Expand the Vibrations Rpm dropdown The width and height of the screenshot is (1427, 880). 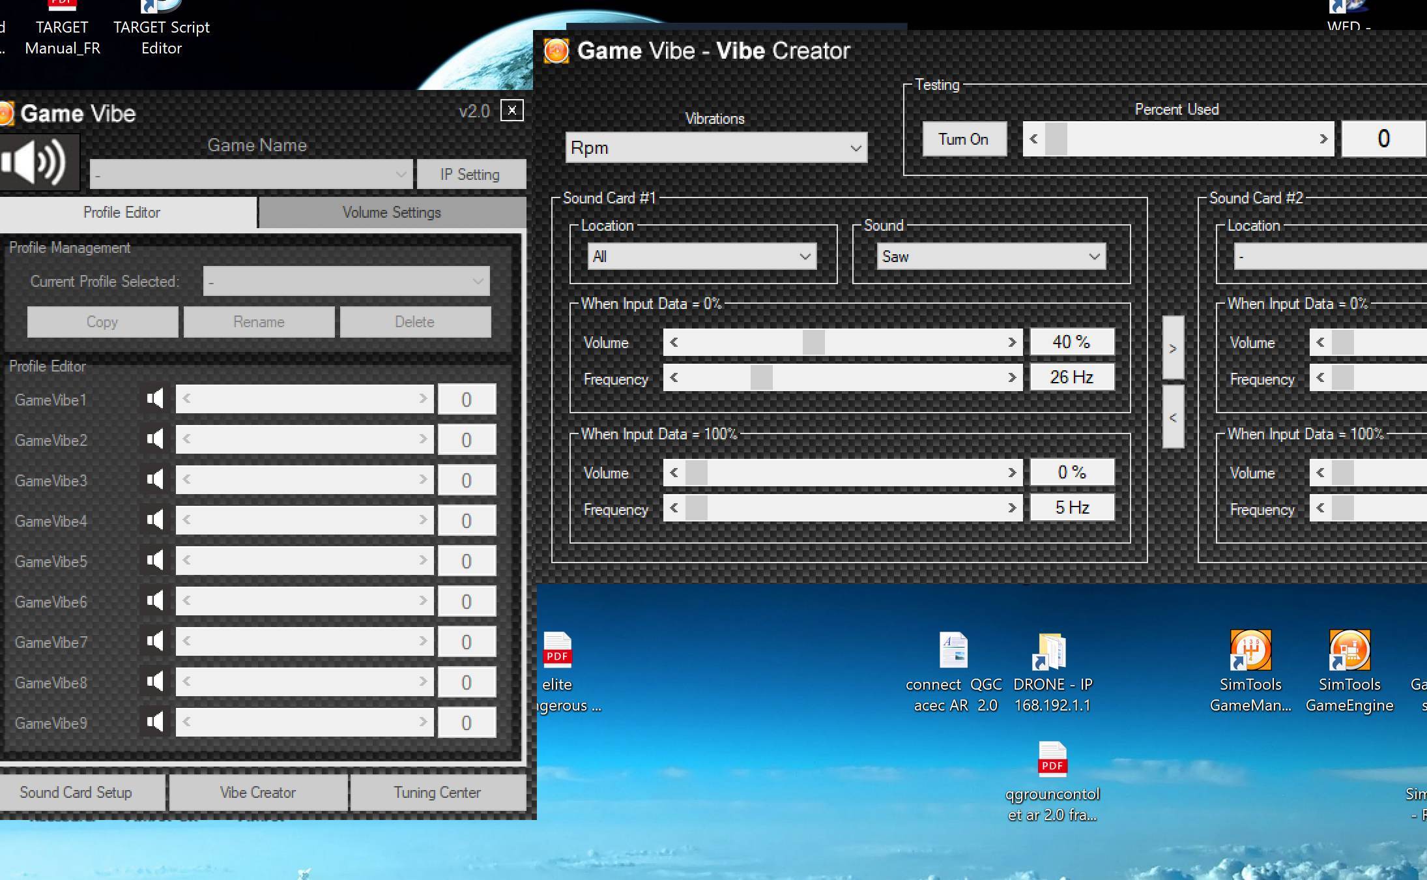tap(716, 148)
